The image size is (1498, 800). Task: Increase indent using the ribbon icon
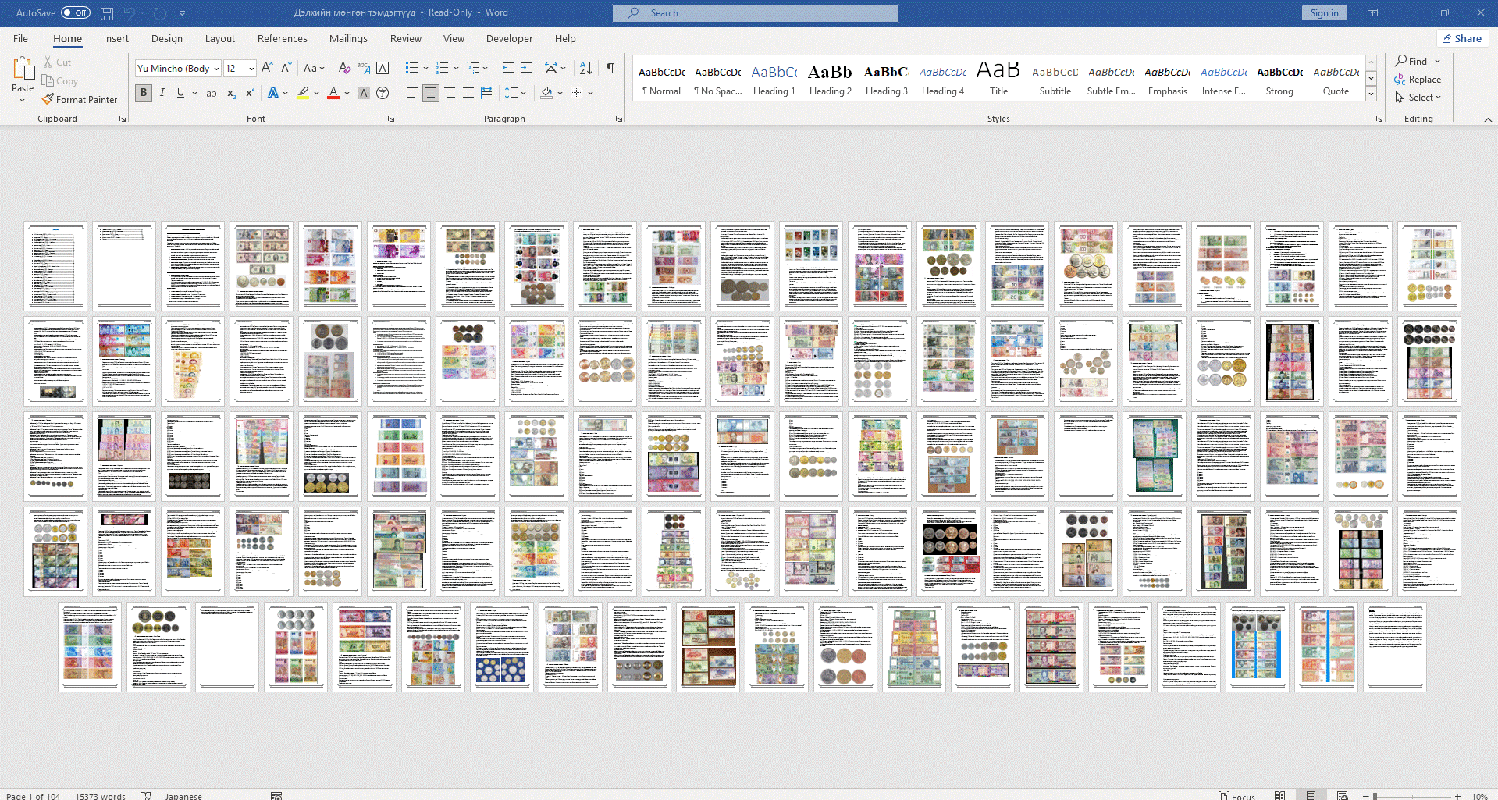527,69
